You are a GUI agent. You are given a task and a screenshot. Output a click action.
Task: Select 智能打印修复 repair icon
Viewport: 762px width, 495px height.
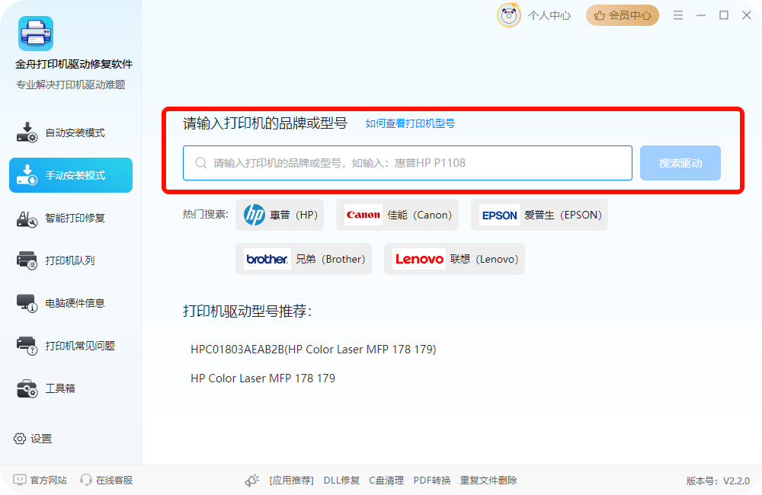(x=27, y=218)
